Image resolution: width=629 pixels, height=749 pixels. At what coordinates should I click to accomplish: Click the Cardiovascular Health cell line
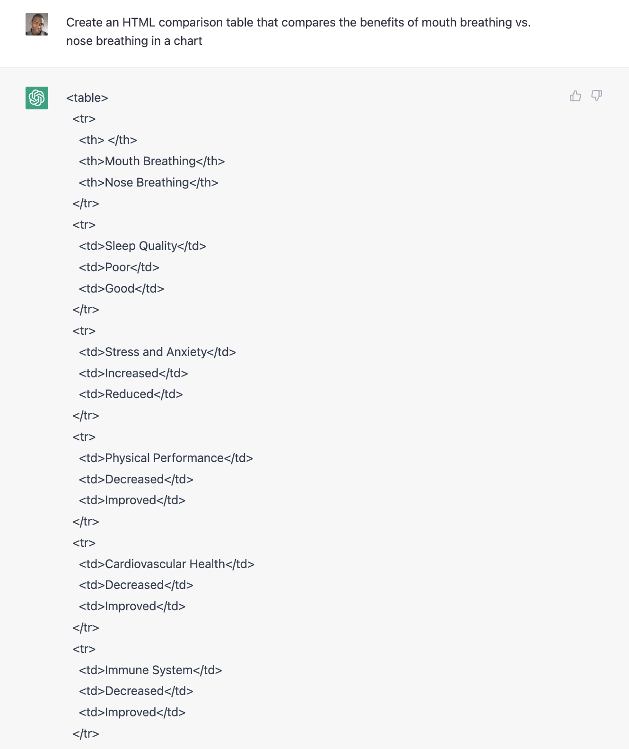tap(166, 564)
